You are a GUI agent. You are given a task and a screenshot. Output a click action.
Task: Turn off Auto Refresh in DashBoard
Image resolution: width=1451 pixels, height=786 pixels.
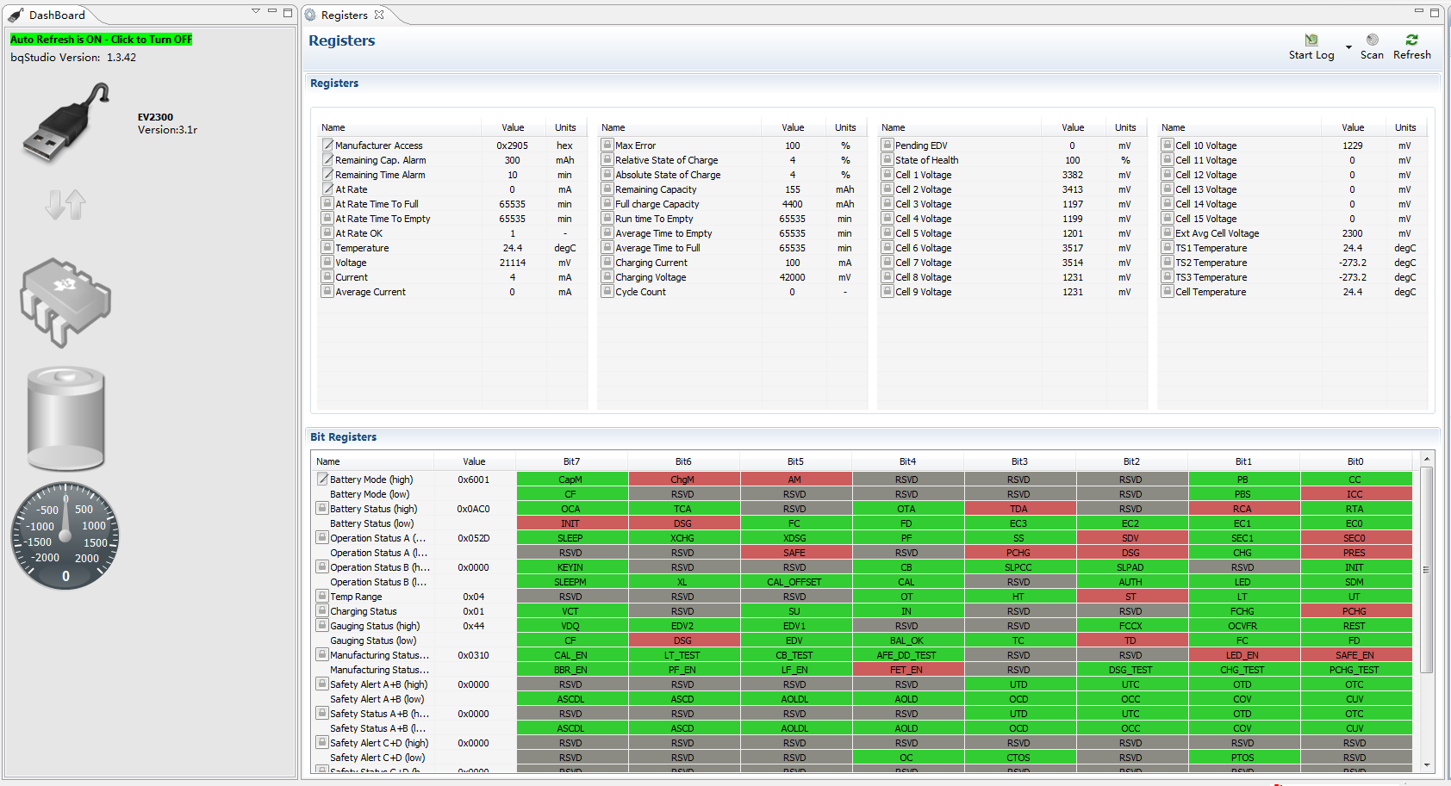101,40
